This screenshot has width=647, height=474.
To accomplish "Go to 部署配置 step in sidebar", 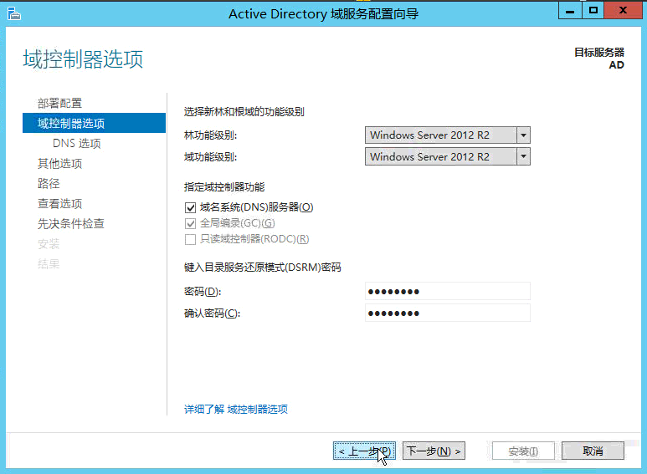I will (x=59, y=103).
